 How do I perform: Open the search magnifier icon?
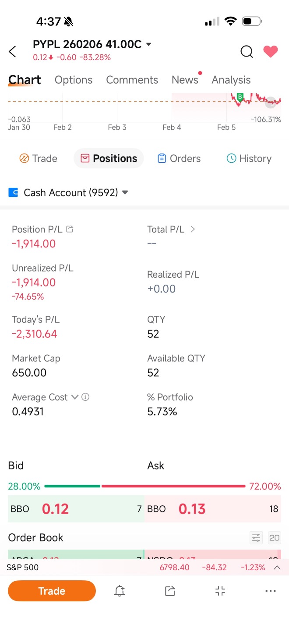247,52
